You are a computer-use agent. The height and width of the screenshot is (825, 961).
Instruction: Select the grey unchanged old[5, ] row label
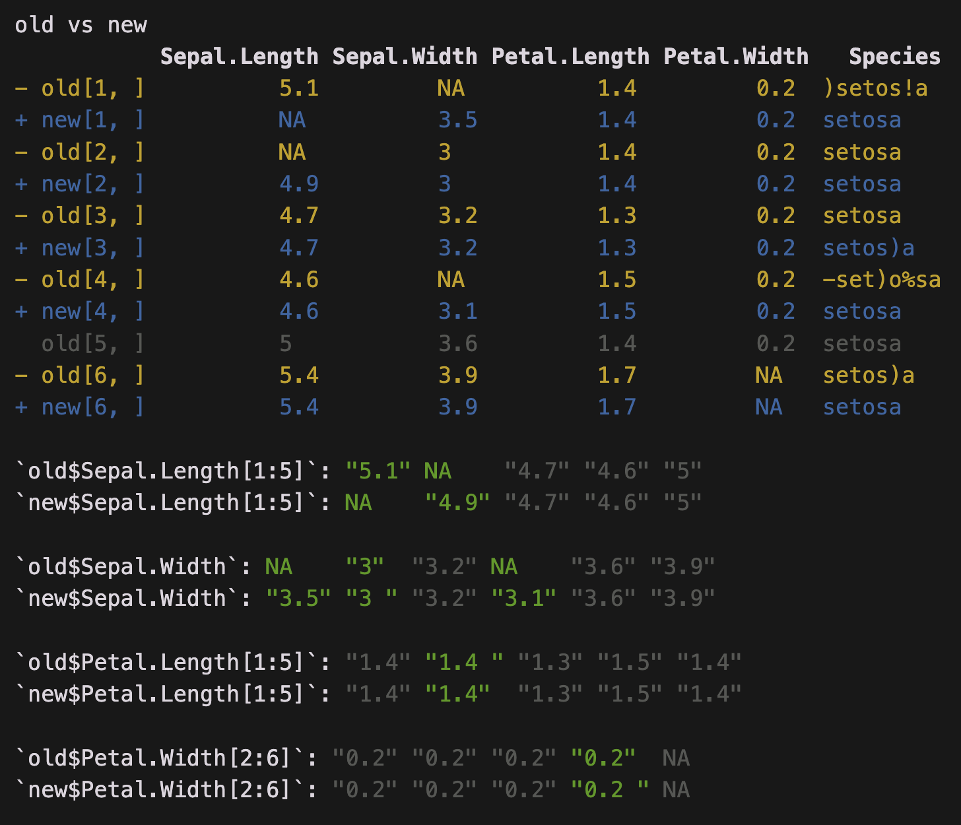92,344
